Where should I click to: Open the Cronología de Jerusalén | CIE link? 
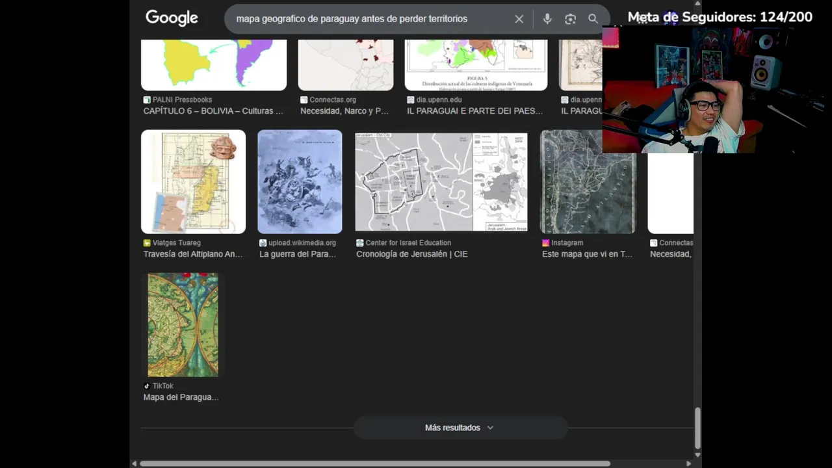tap(412, 254)
